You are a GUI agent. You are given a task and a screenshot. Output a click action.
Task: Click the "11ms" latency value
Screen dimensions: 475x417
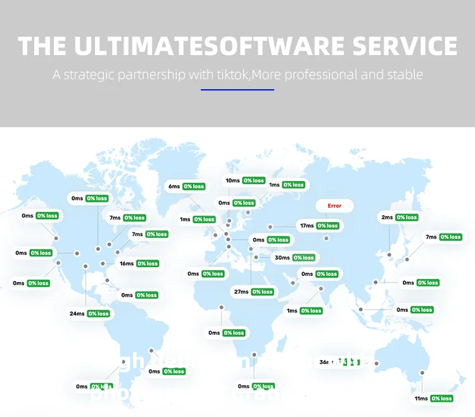tap(421, 399)
